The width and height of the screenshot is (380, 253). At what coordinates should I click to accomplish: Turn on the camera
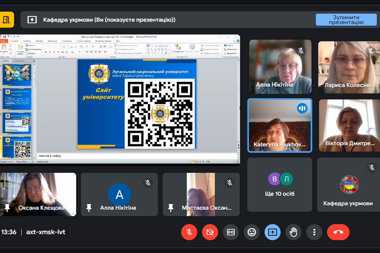[210, 232]
